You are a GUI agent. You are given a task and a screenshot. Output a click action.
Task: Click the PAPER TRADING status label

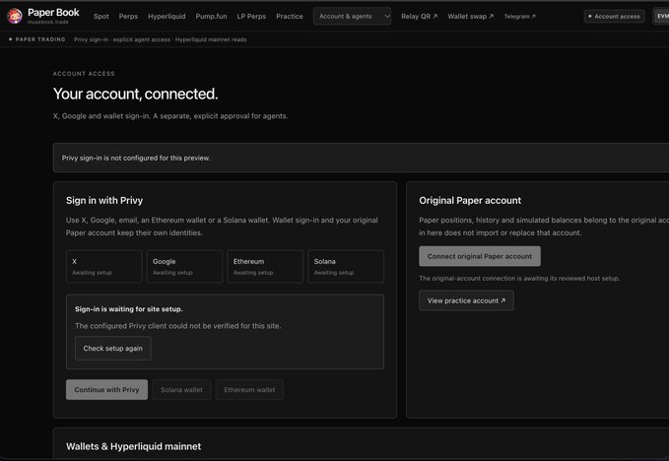pyautogui.click(x=40, y=39)
